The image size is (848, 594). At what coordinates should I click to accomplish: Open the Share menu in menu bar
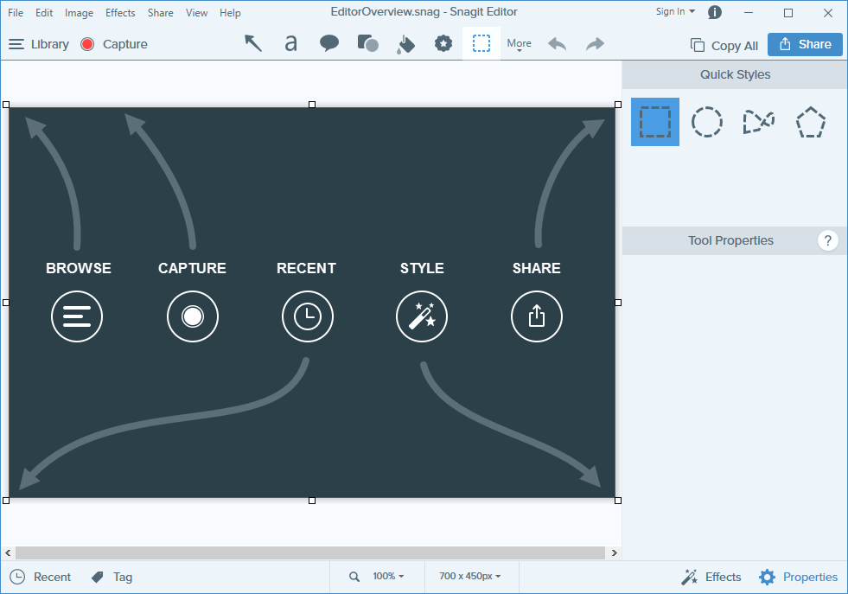point(161,12)
